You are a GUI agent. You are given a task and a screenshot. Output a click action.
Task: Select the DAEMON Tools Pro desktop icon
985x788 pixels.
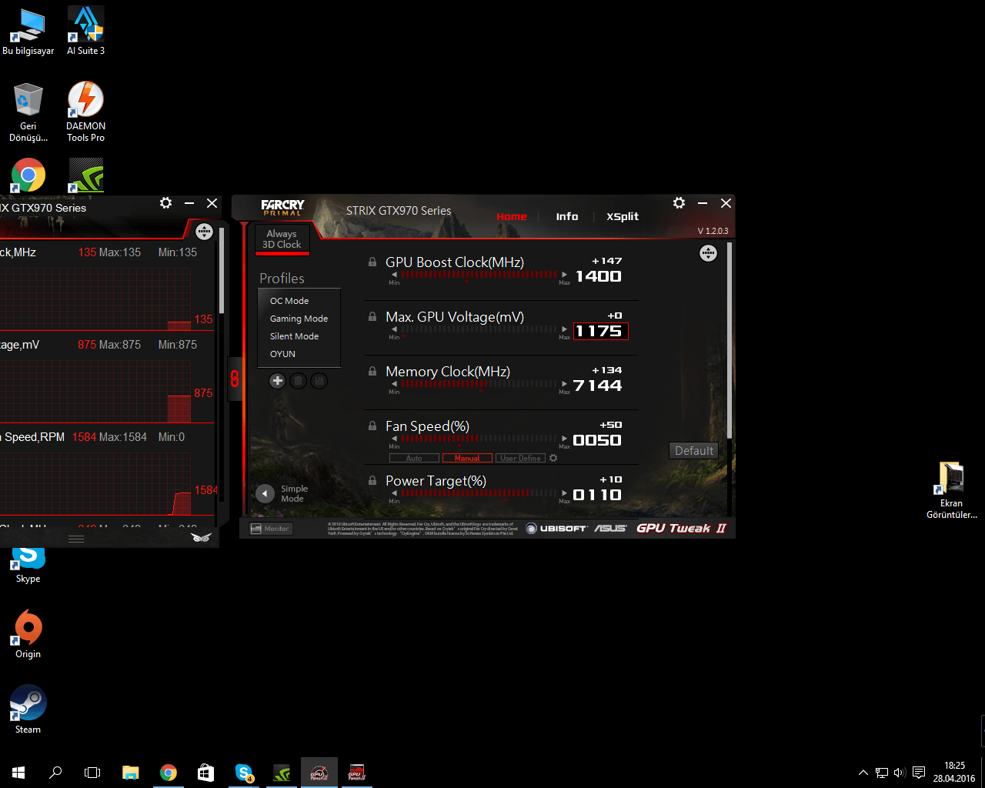click(x=85, y=112)
